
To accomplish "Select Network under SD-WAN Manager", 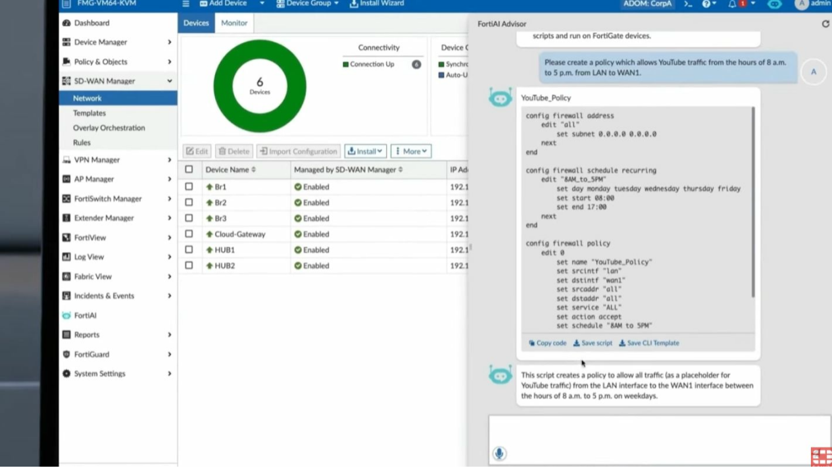I will pos(118,98).
